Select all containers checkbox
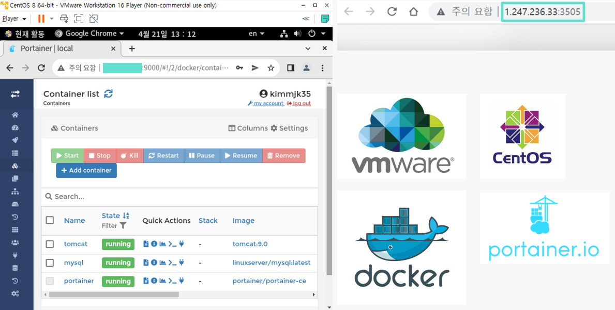The image size is (615, 310). pos(50,220)
